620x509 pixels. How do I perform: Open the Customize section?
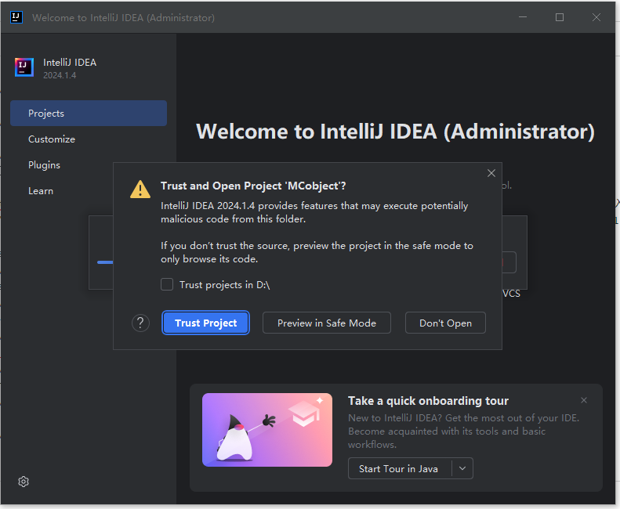52,139
